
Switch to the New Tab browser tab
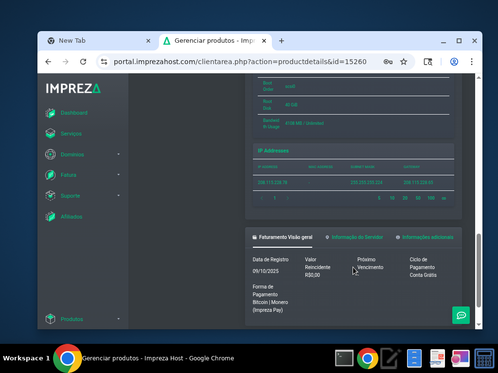98,41
